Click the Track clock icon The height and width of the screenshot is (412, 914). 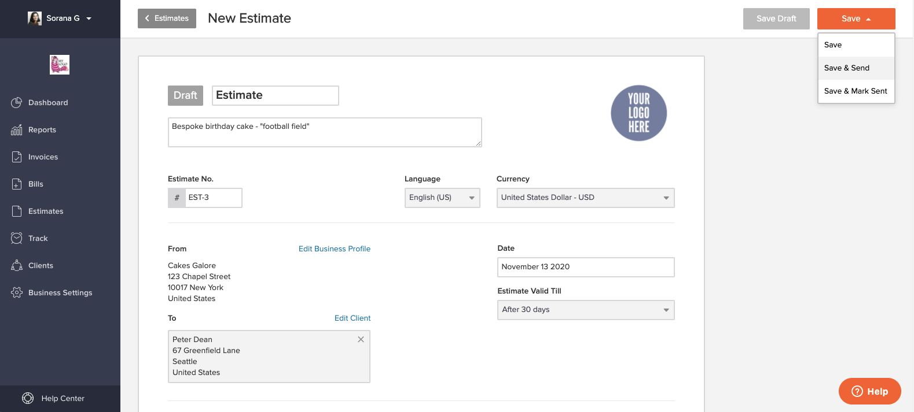17,239
